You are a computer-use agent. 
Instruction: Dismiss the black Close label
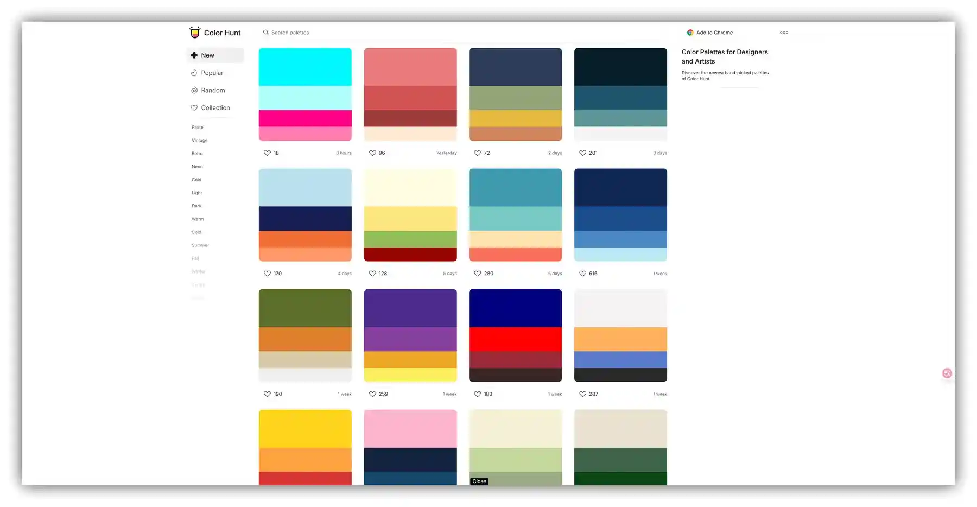click(479, 481)
